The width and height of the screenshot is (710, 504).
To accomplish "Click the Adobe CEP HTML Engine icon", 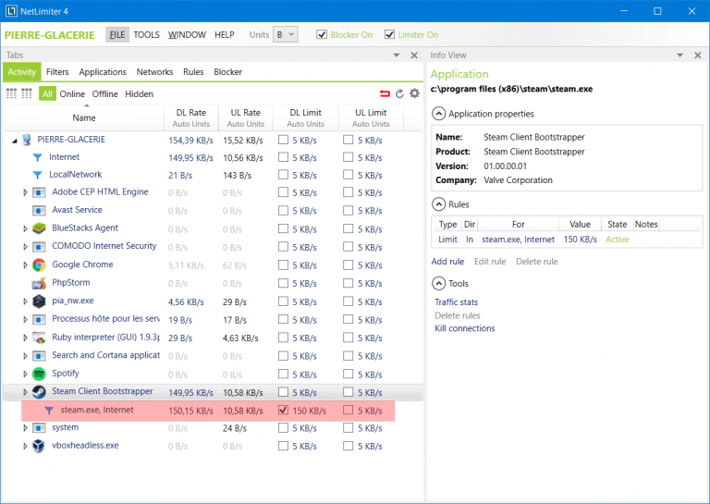I will point(39,193).
